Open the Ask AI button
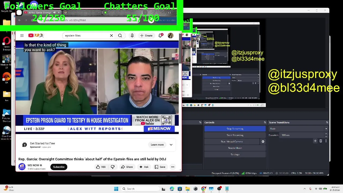Viewport: 343px width, 193px height. (x=144, y=167)
